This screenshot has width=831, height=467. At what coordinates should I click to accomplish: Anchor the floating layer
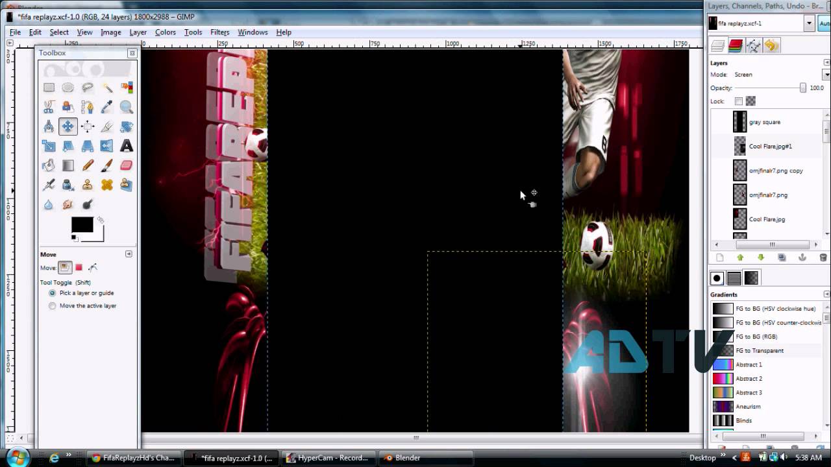pyautogui.click(x=802, y=257)
